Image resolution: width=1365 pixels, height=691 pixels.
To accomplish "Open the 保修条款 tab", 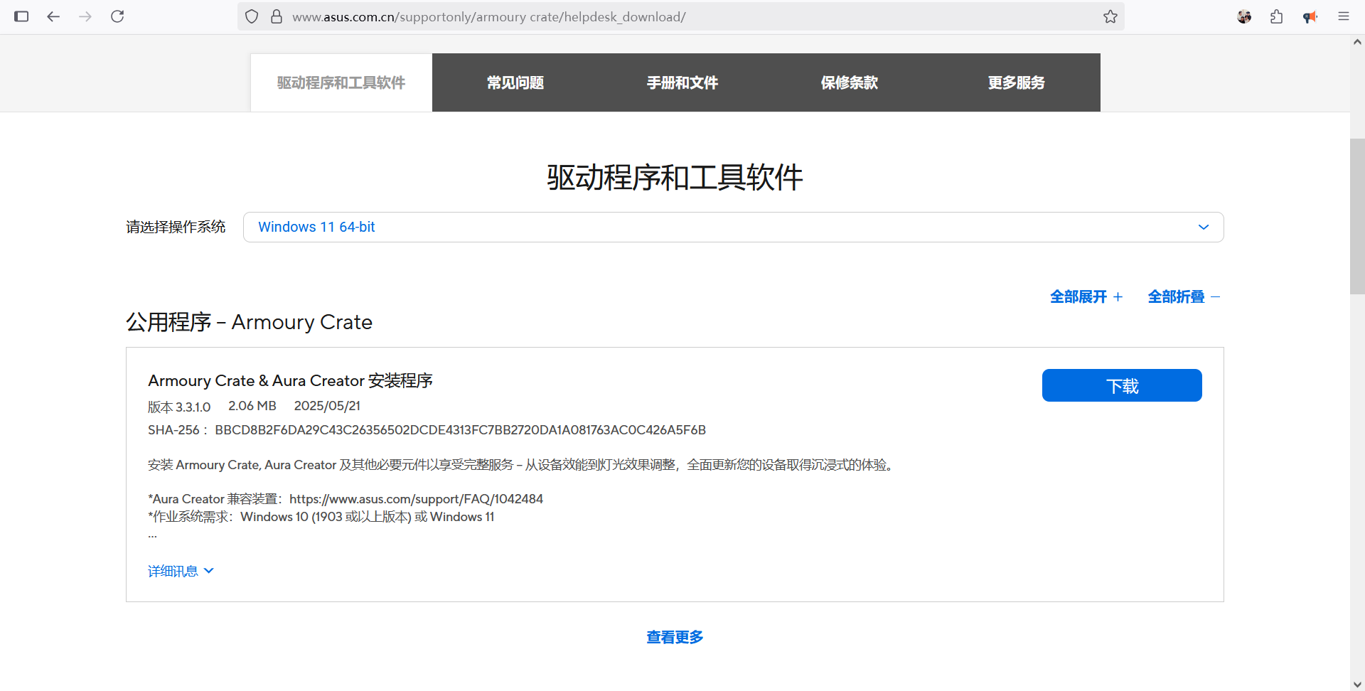I will tap(850, 82).
